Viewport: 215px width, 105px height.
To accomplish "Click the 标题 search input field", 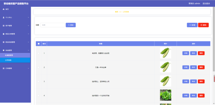I will pos(52,25).
